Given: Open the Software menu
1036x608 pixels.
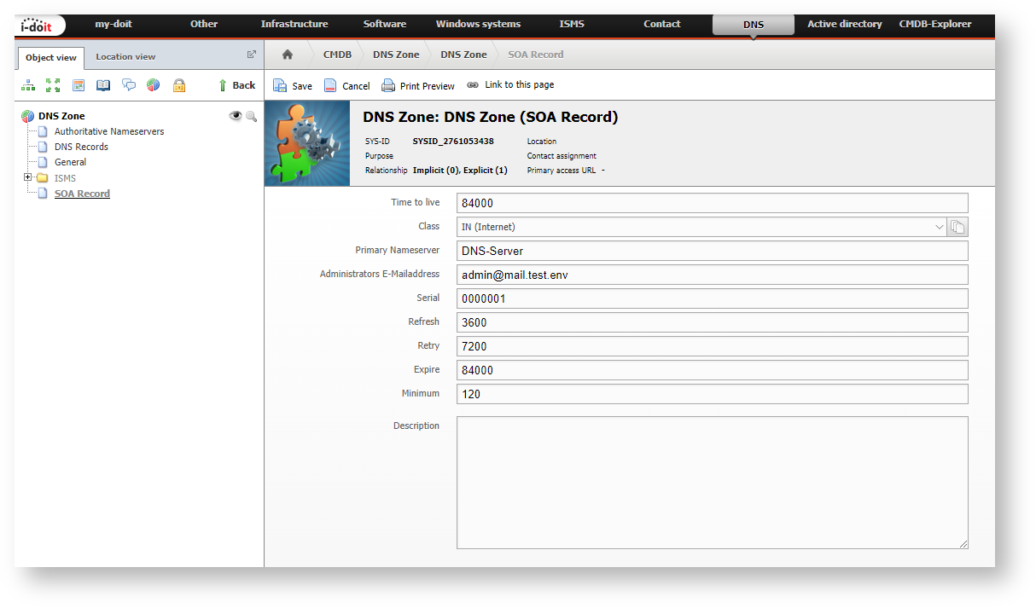Looking at the screenshot, I should (x=385, y=24).
